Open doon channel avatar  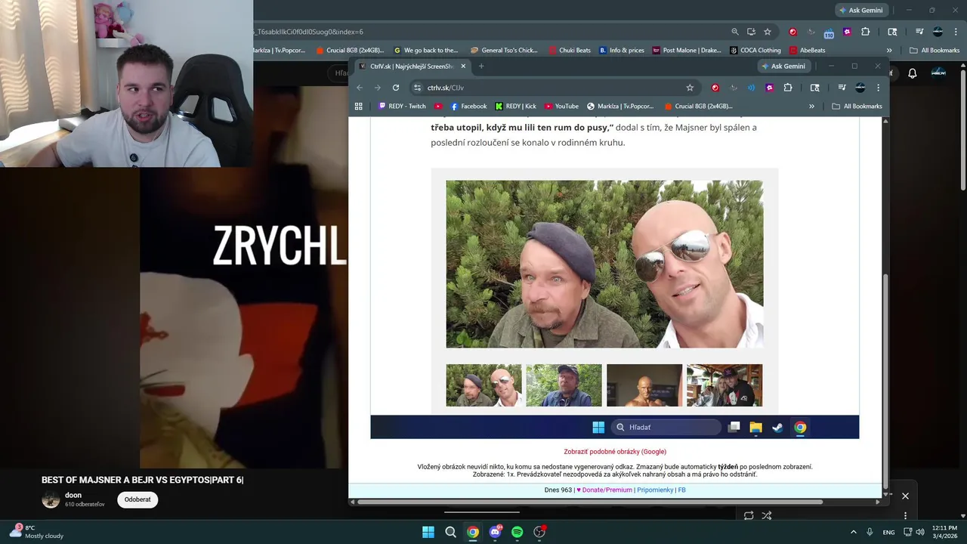click(51, 499)
